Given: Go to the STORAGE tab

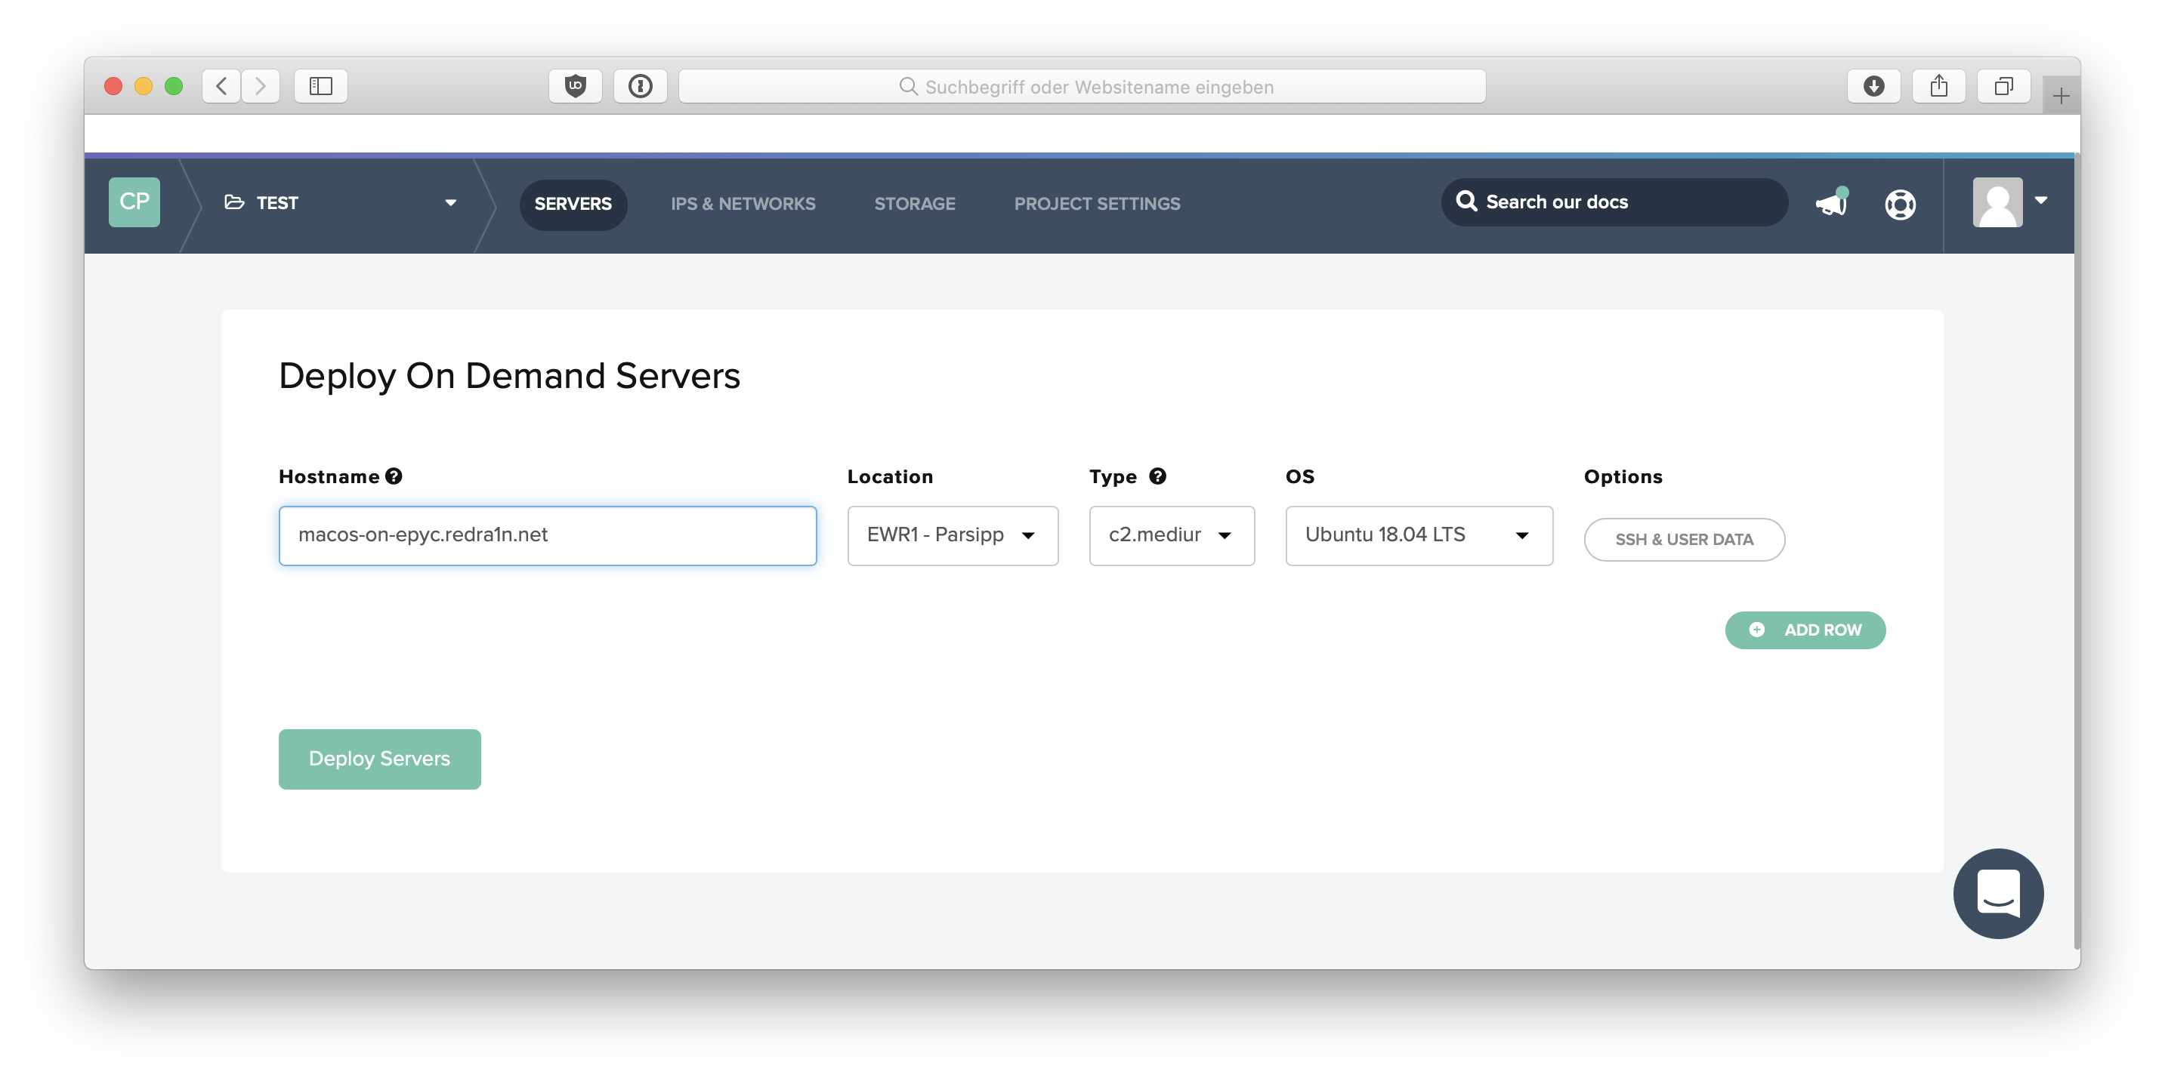Looking at the screenshot, I should tap(914, 204).
